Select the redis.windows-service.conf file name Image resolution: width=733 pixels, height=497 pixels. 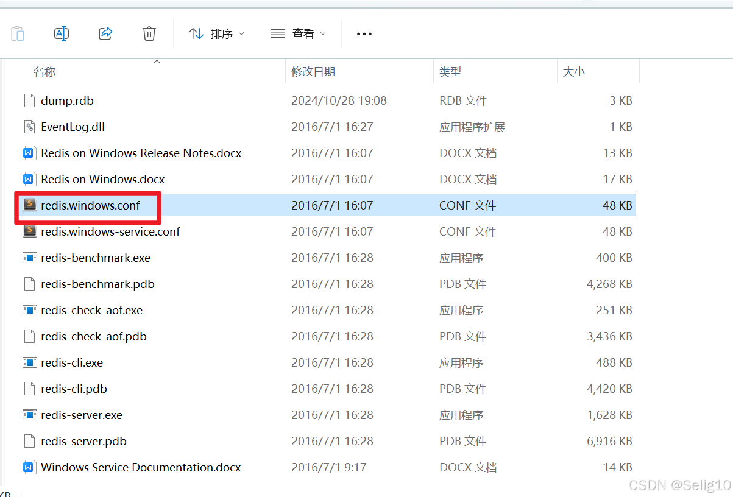(110, 231)
